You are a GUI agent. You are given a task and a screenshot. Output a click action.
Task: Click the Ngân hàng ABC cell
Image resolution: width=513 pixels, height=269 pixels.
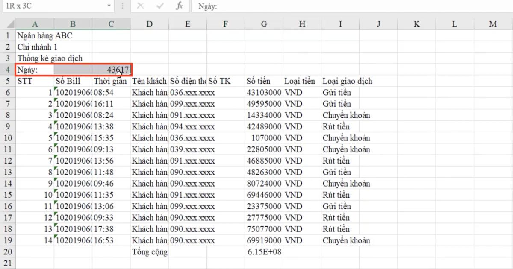tap(35, 35)
